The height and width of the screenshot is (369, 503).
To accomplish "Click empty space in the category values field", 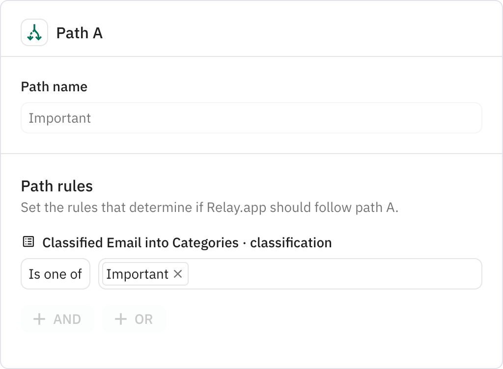I will pos(334,274).
